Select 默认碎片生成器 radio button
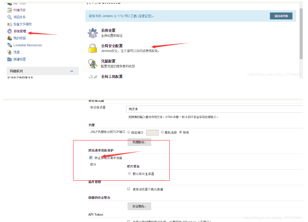The width and height of the screenshot is (308, 222). [x=130, y=173]
